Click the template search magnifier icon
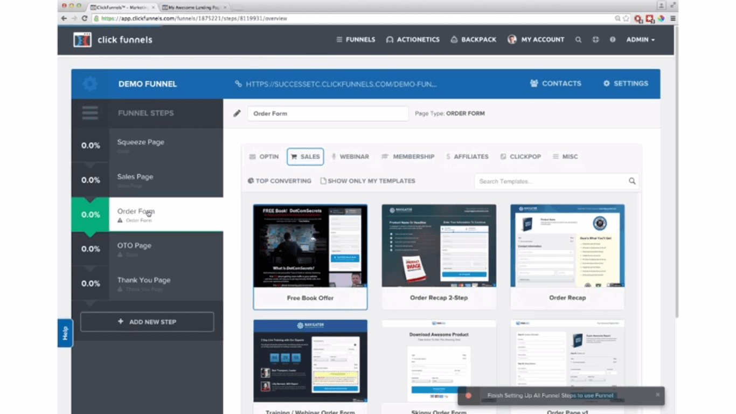The width and height of the screenshot is (736, 414). coord(633,181)
